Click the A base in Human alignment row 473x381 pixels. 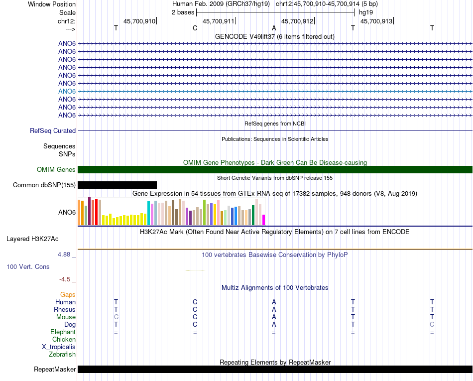(x=274, y=302)
